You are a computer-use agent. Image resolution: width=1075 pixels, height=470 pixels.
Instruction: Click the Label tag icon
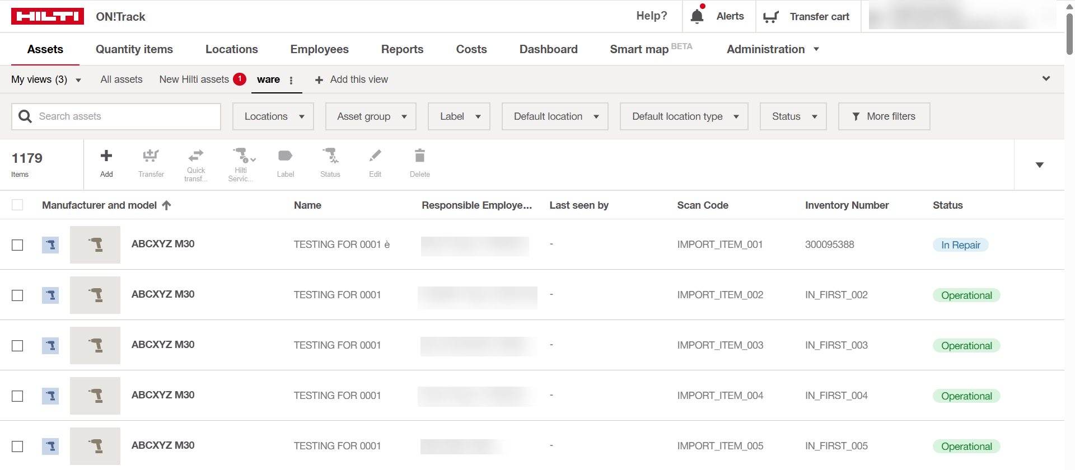point(285,156)
